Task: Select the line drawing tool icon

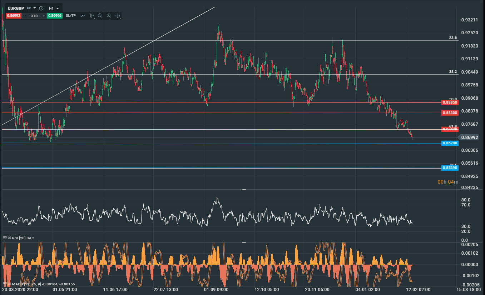Action: pos(83,16)
